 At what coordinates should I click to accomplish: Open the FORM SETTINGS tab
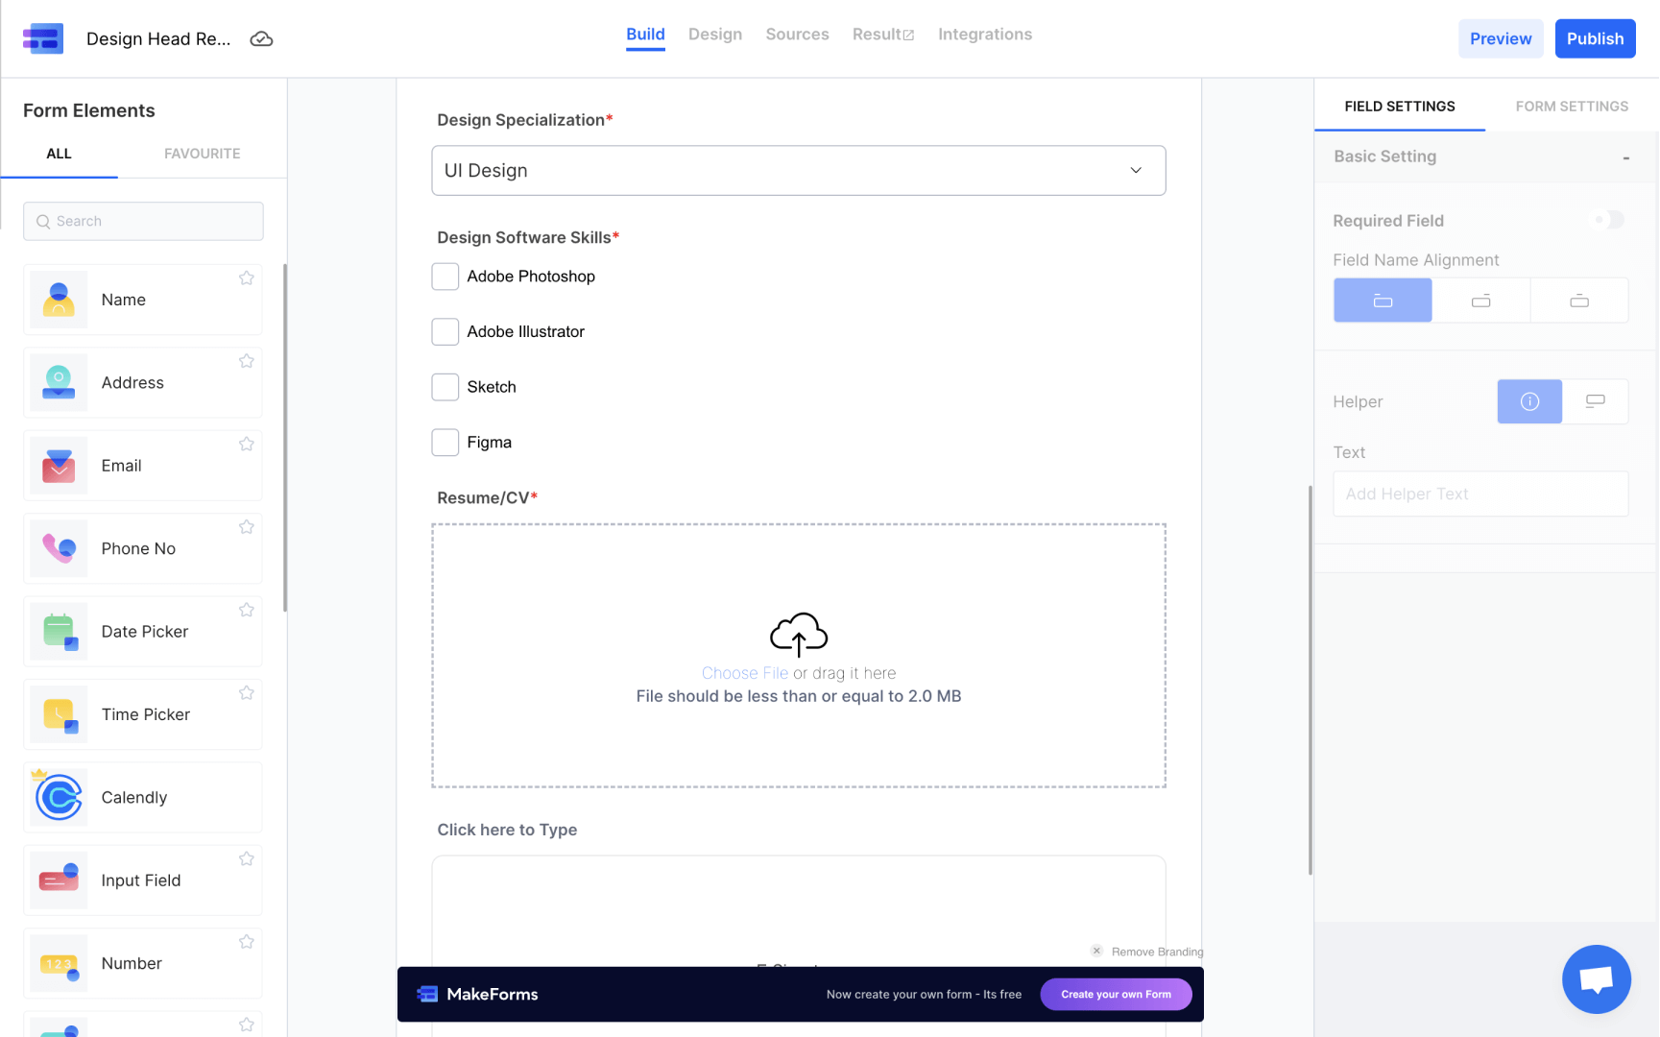tap(1571, 107)
